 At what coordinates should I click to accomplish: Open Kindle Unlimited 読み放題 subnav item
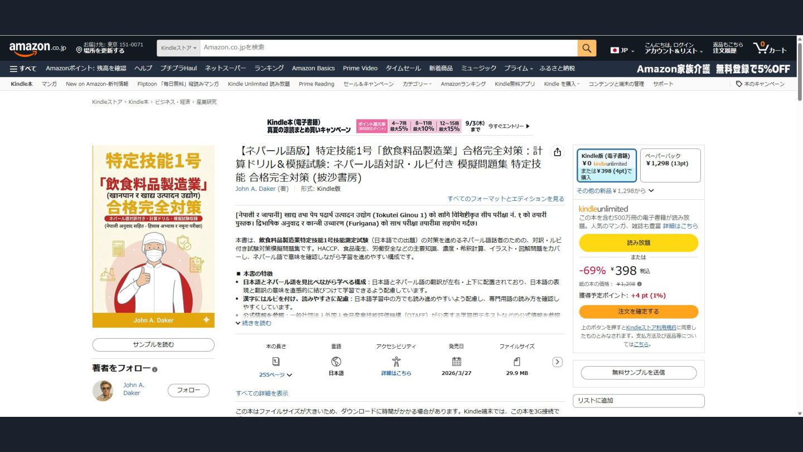[x=259, y=84]
